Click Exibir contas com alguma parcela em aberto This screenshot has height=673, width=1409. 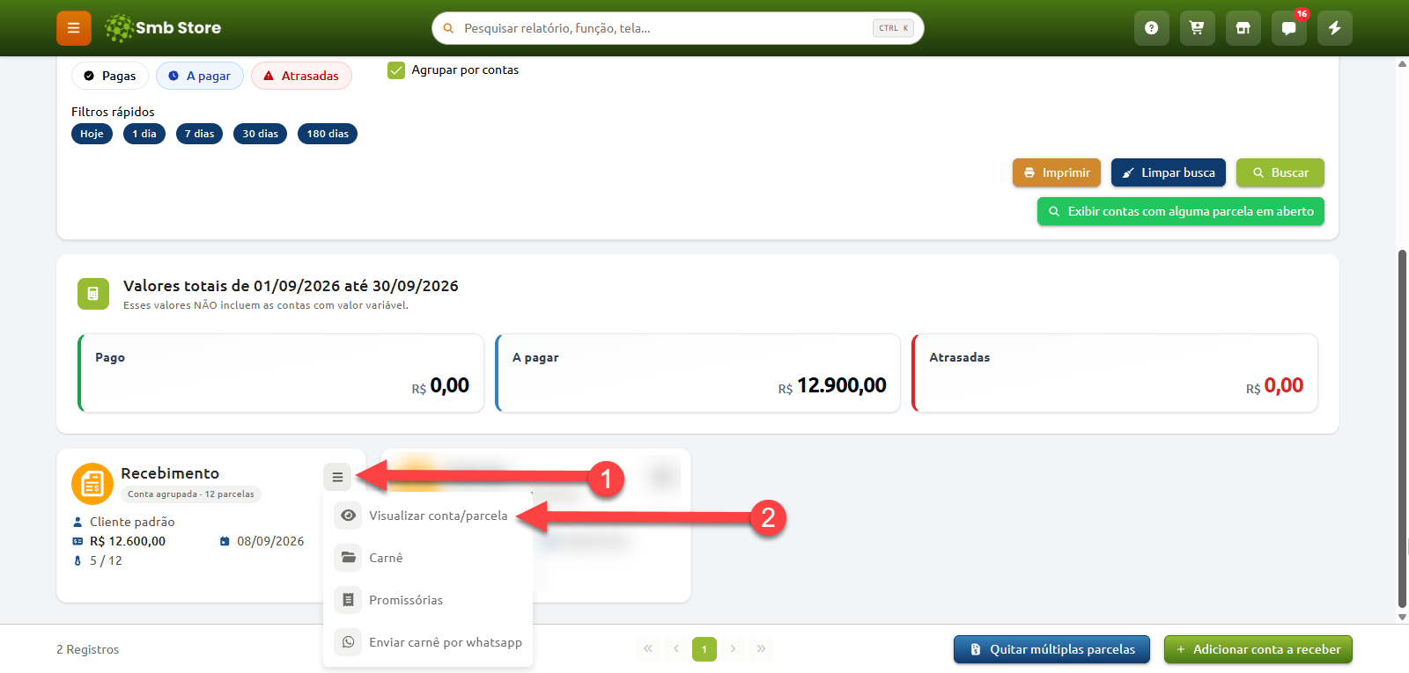pos(1181,211)
